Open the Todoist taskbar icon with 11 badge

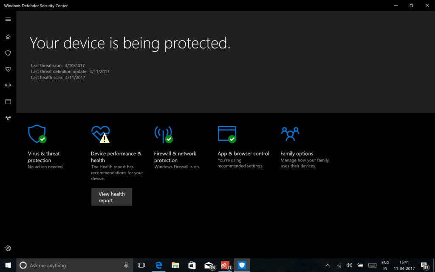click(226, 265)
